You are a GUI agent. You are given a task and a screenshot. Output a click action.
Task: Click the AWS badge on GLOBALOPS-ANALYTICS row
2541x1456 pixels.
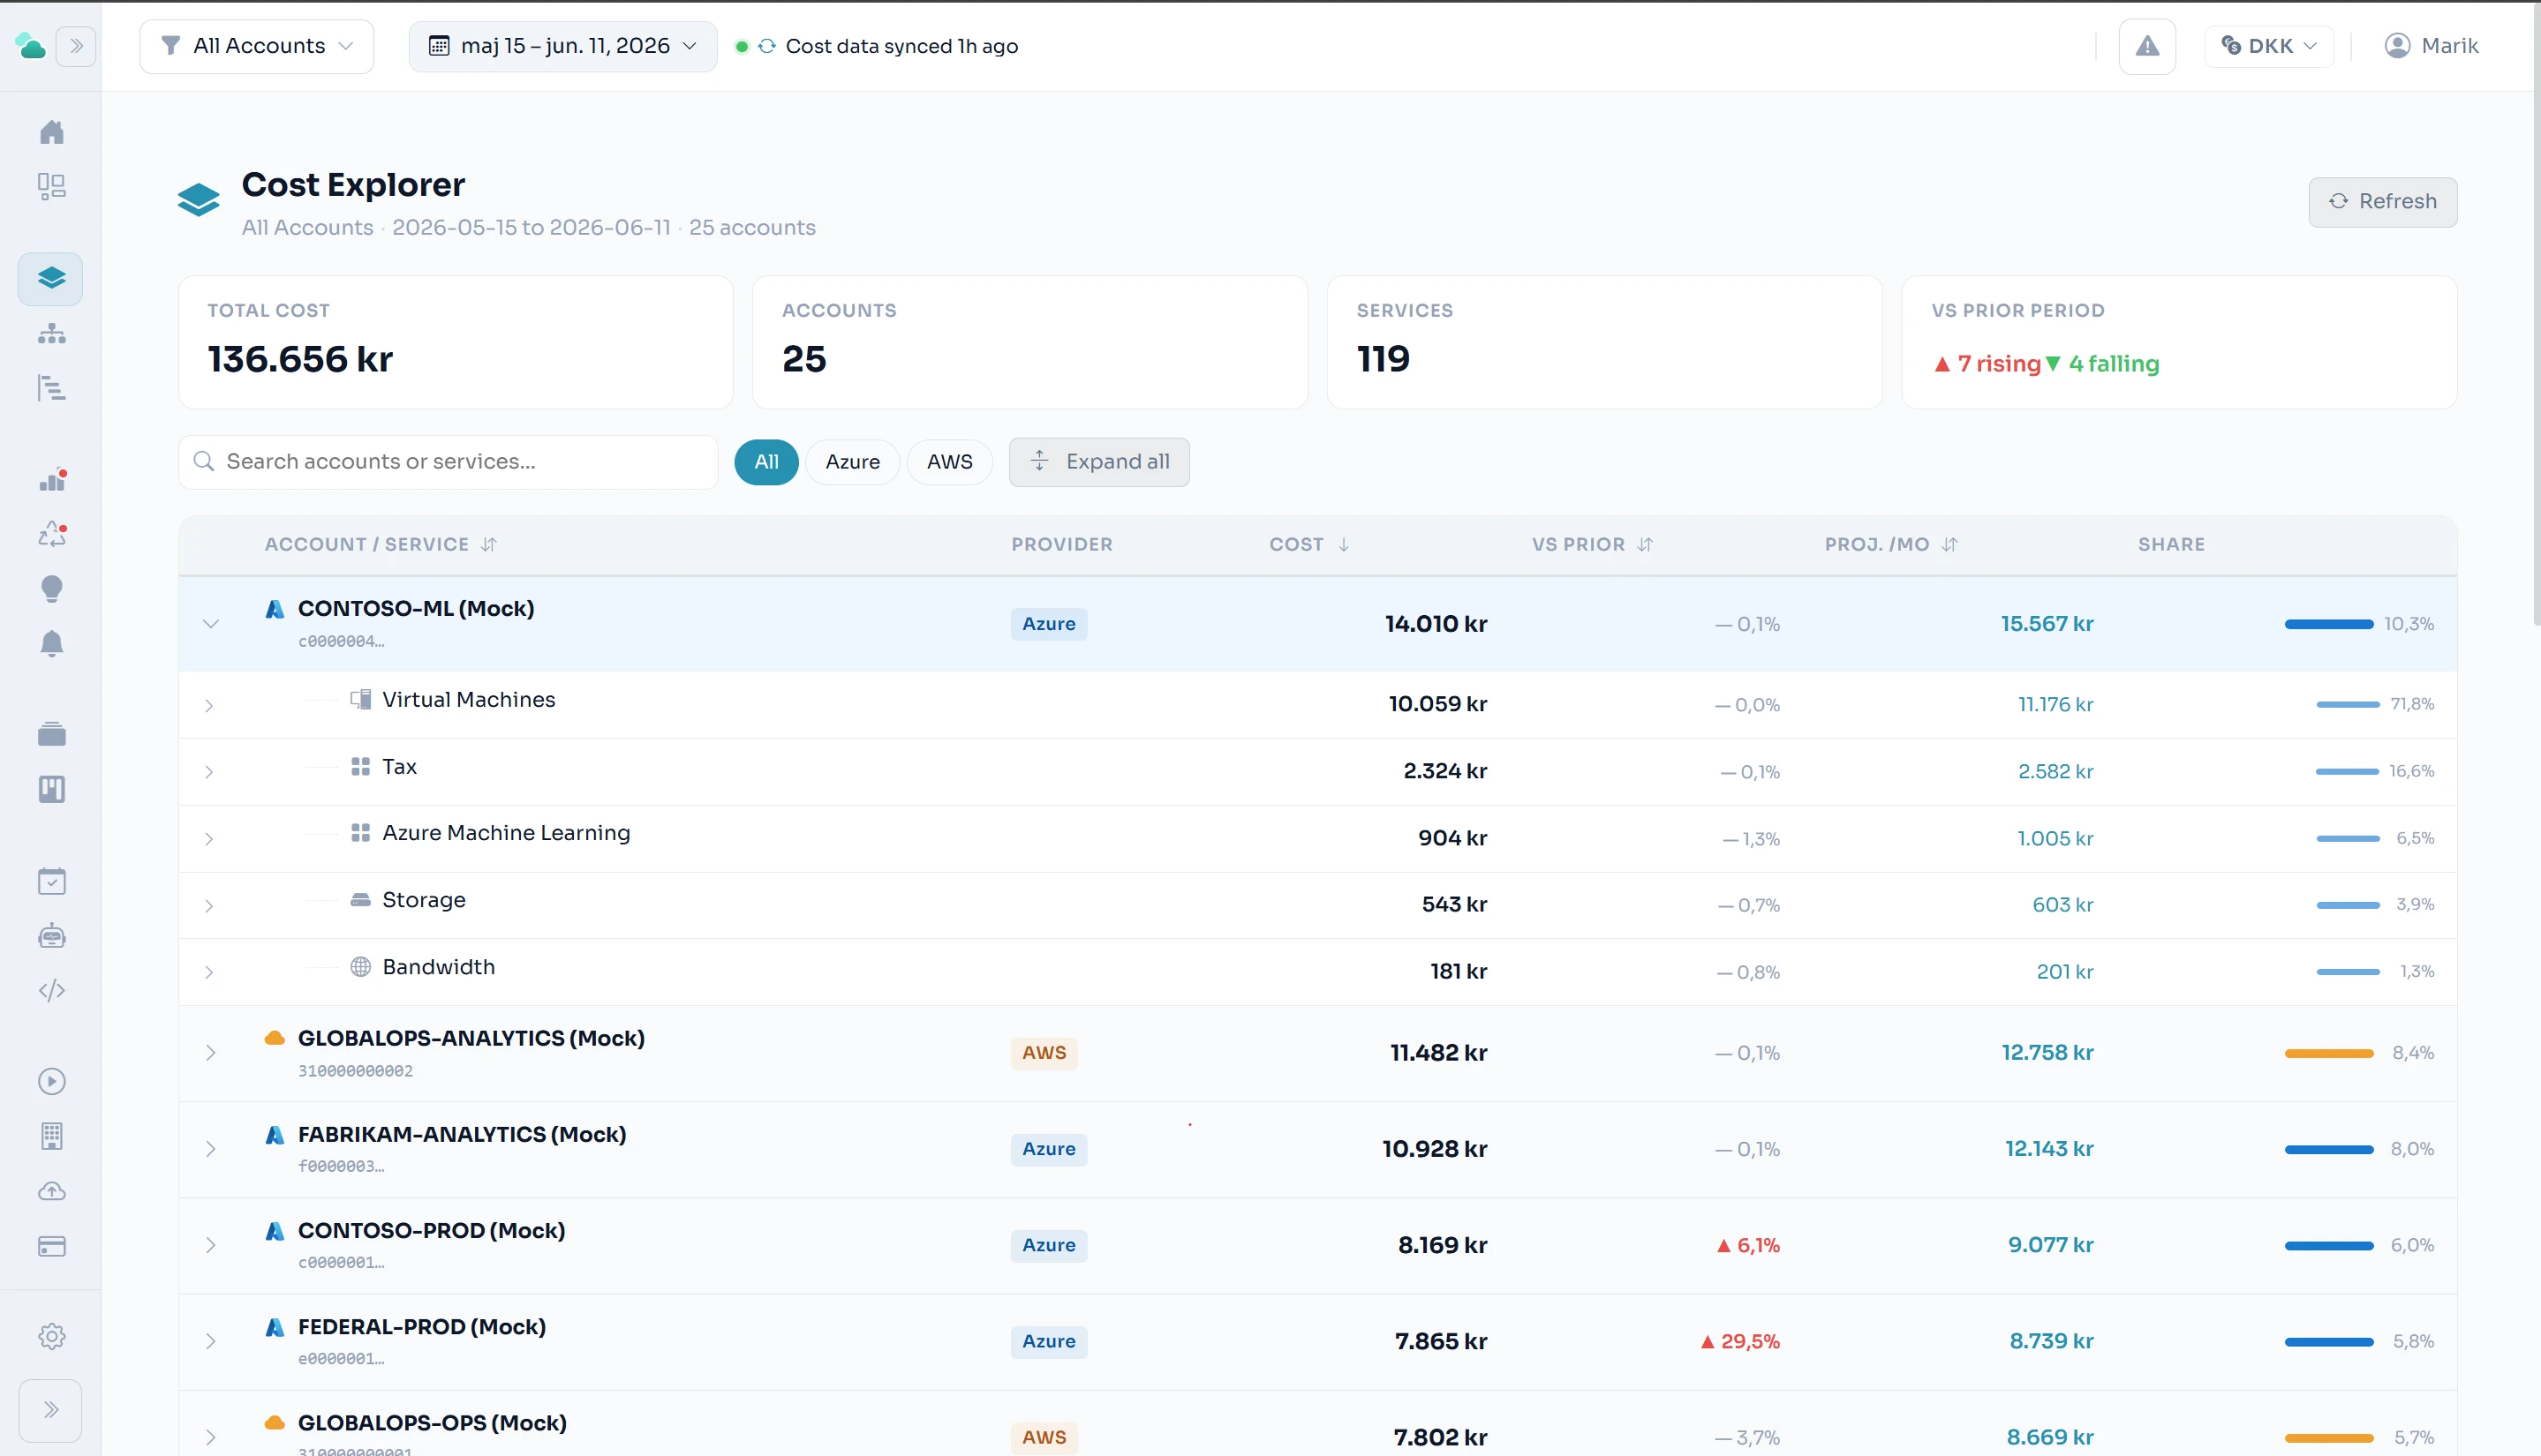pyautogui.click(x=1044, y=1053)
